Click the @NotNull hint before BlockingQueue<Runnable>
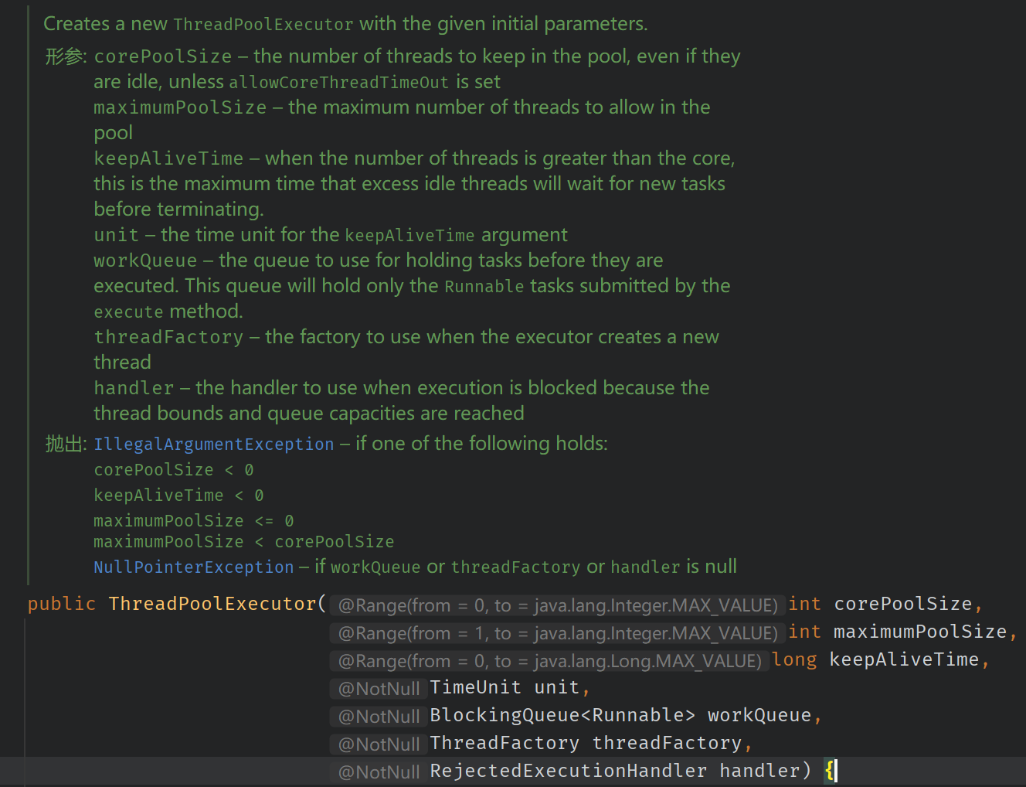 [379, 717]
